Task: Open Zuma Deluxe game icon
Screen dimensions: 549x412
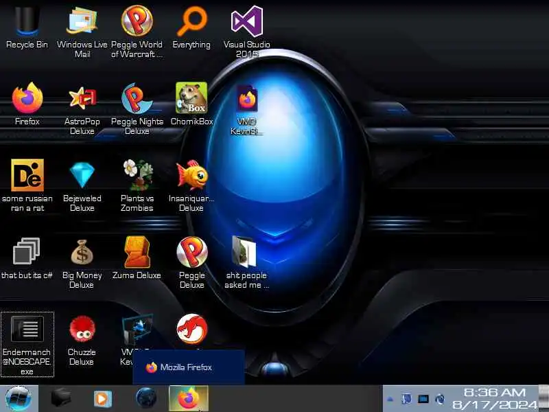Action: point(137,252)
